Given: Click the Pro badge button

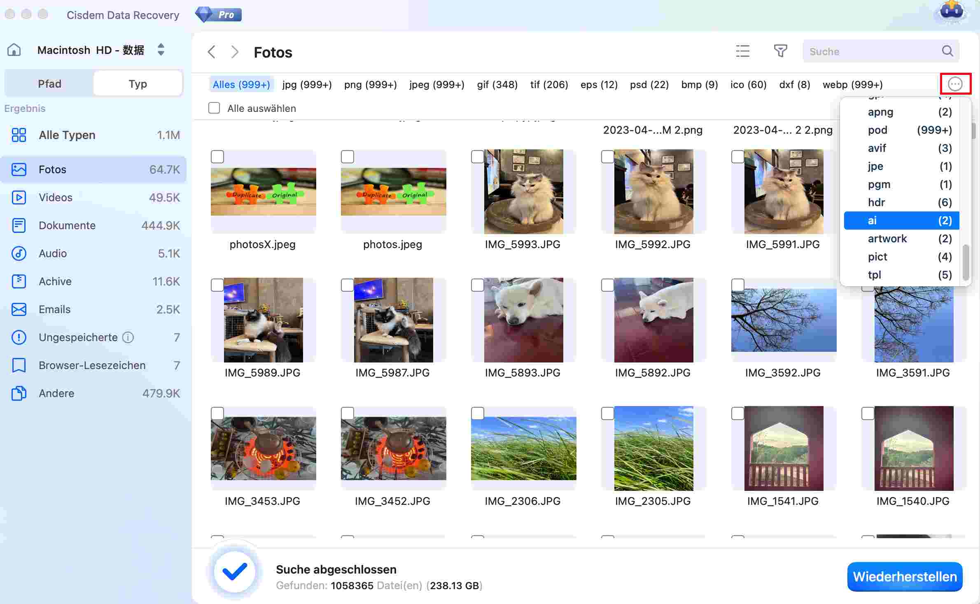Looking at the screenshot, I should [219, 15].
